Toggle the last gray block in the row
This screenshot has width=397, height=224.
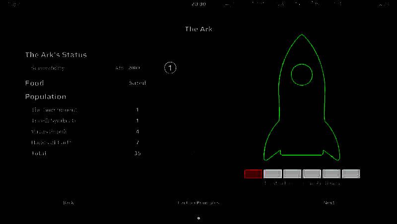click(x=351, y=174)
